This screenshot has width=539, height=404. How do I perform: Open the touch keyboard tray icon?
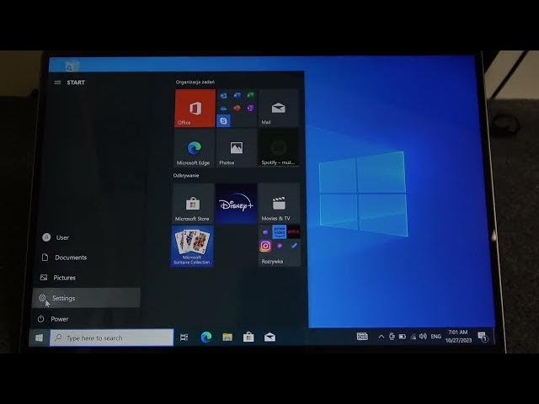pyautogui.click(x=362, y=337)
